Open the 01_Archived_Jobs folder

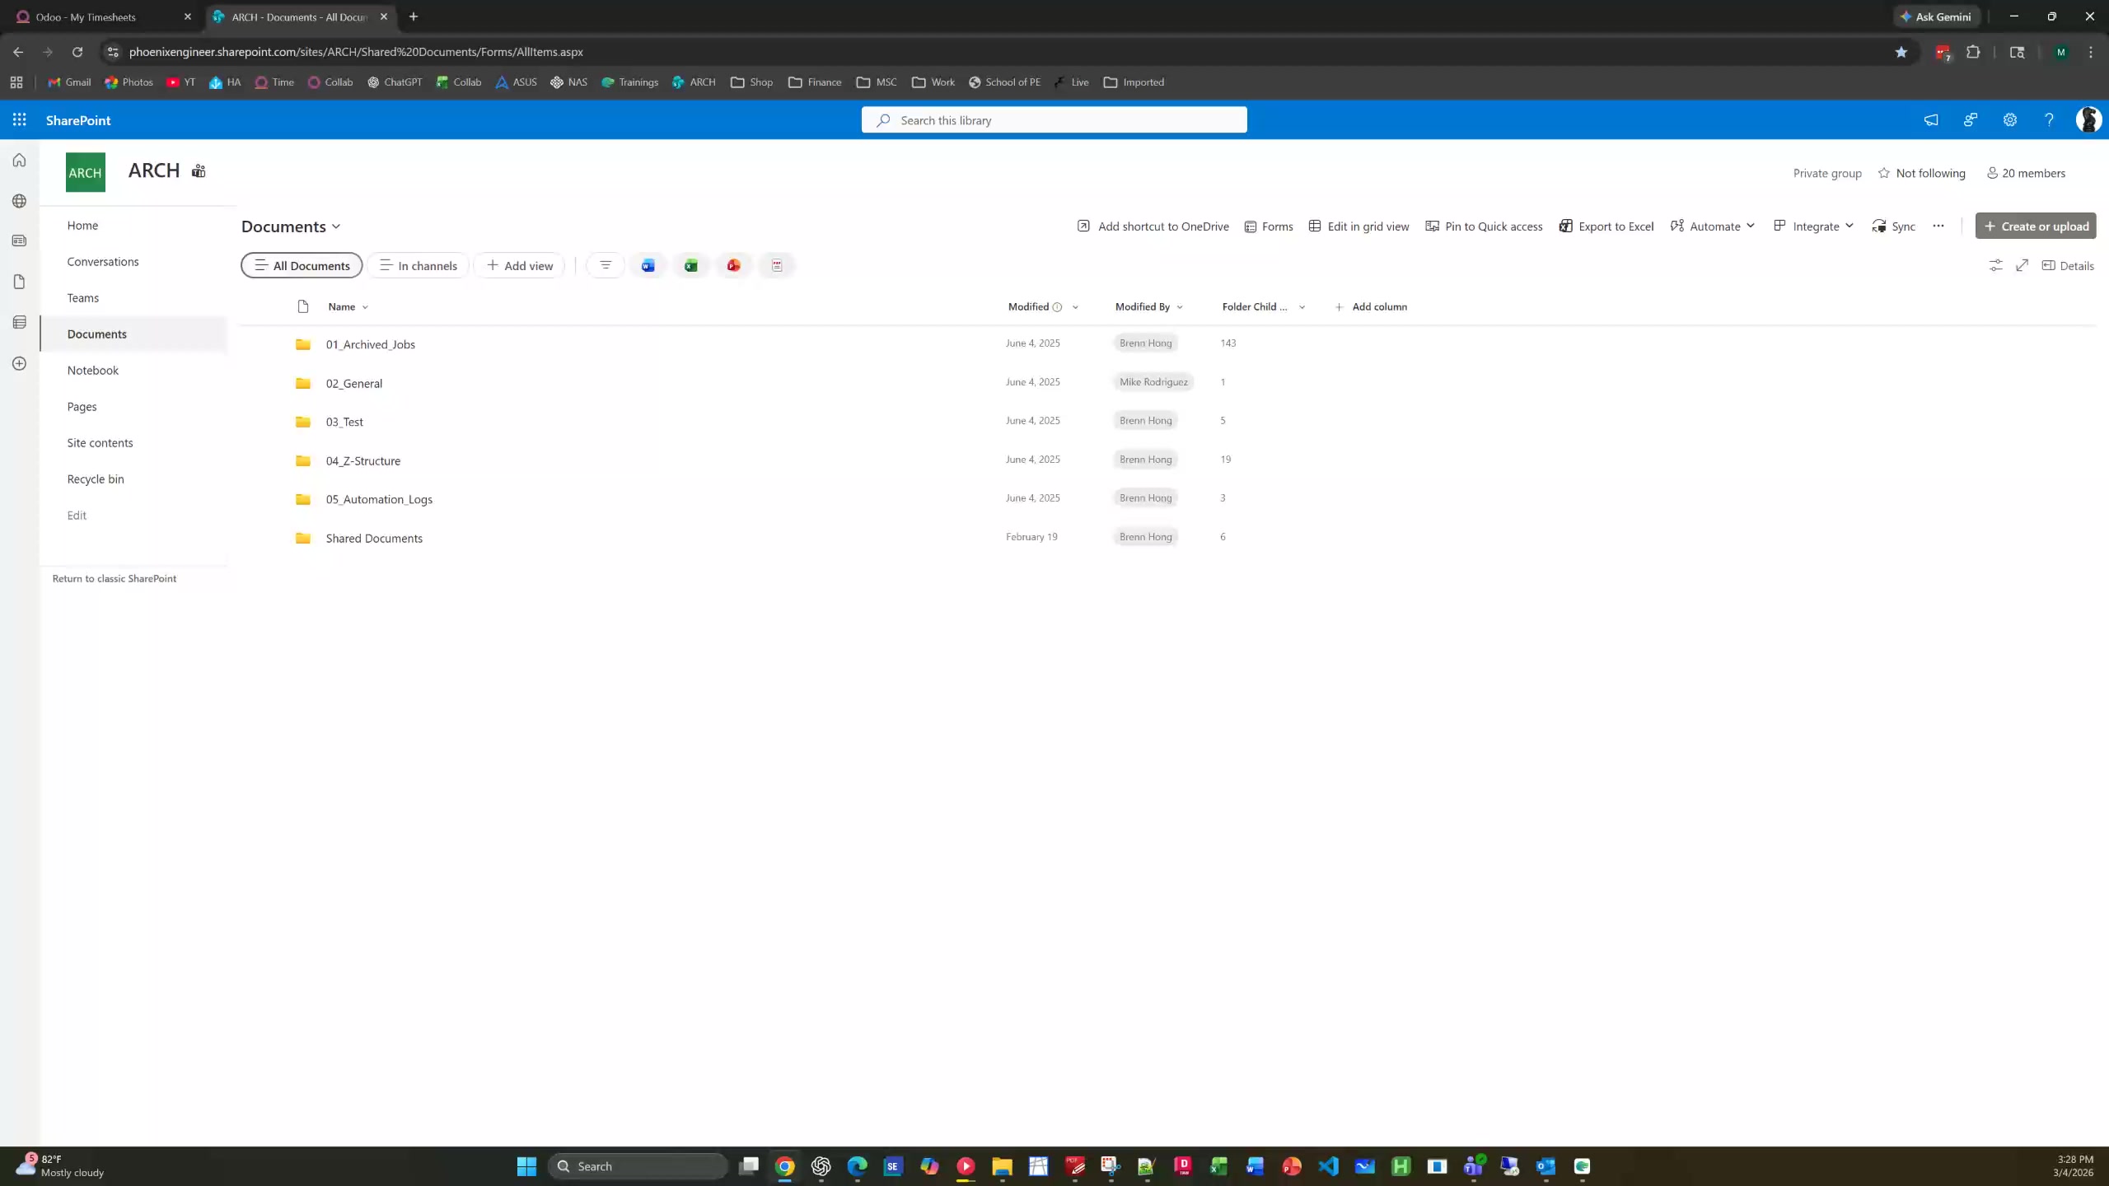point(370,344)
